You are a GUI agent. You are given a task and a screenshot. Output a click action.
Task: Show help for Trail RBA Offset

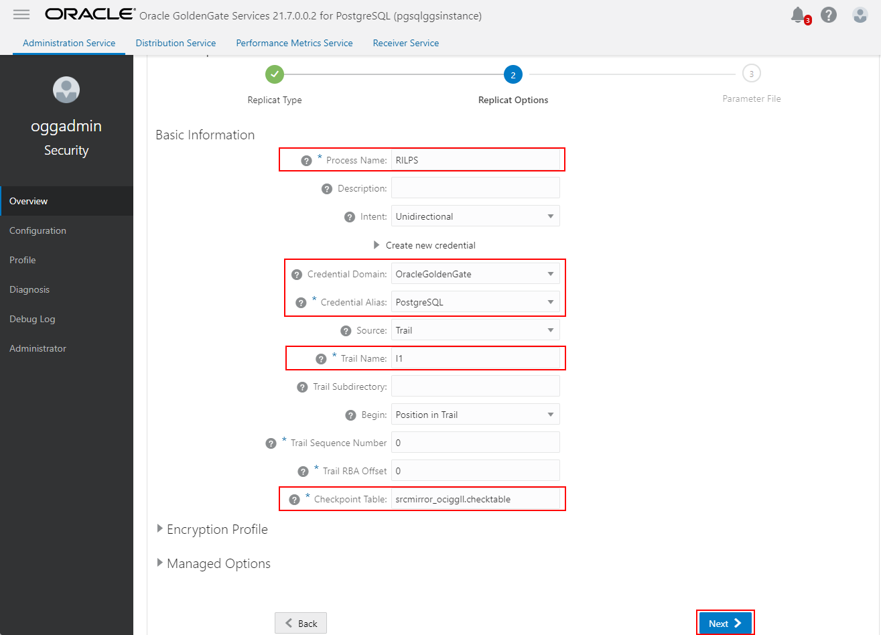[303, 472]
